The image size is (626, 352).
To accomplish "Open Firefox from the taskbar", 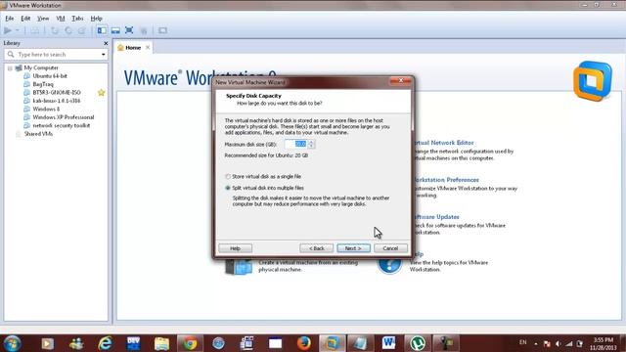I will point(304,343).
